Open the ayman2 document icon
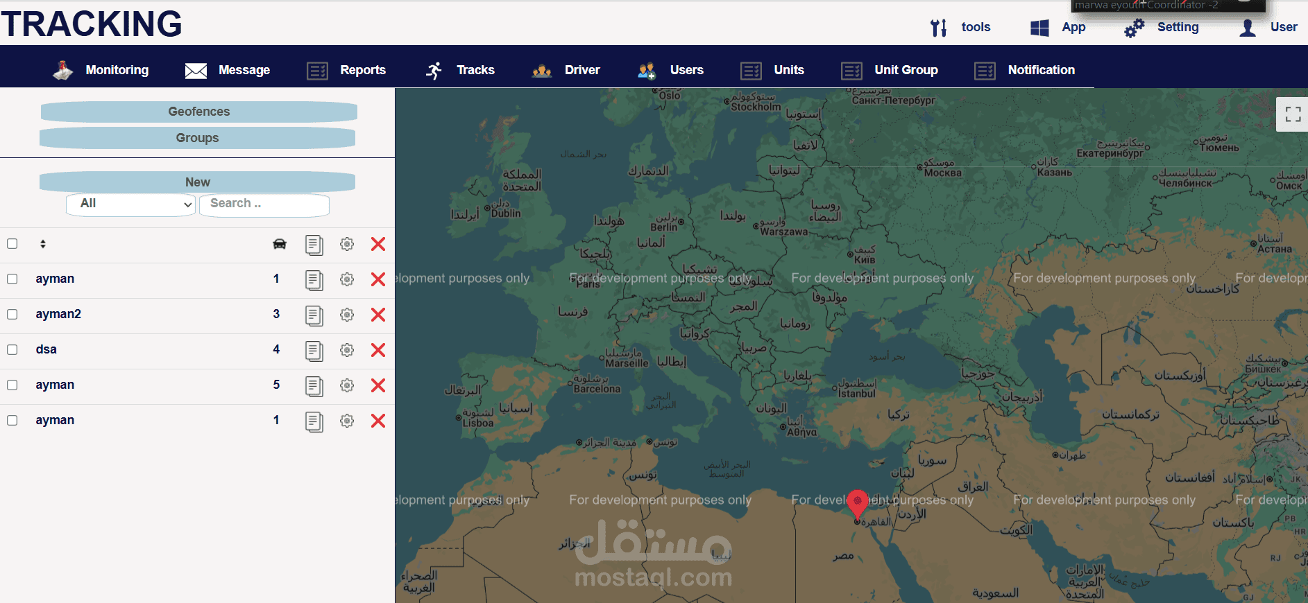 point(314,315)
